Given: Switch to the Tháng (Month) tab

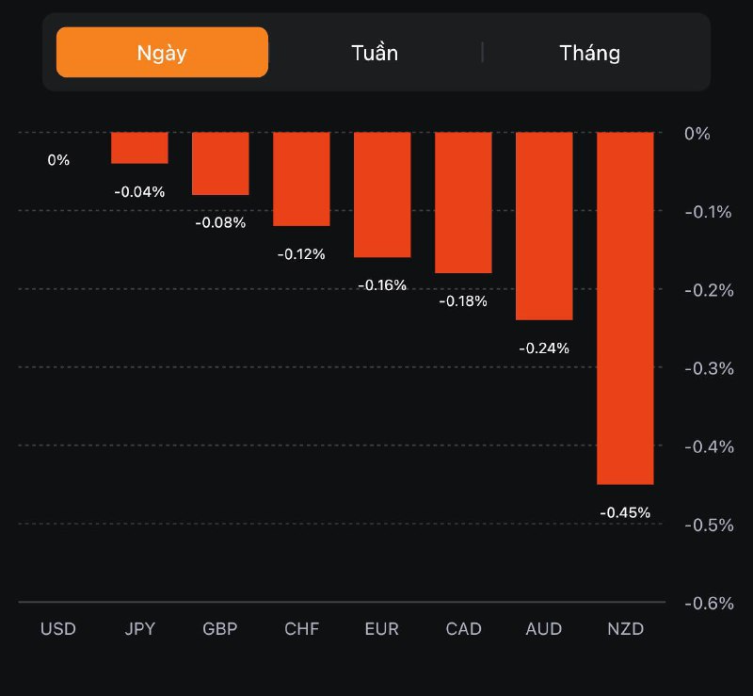Looking at the screenshot, I should coord(589,53).
